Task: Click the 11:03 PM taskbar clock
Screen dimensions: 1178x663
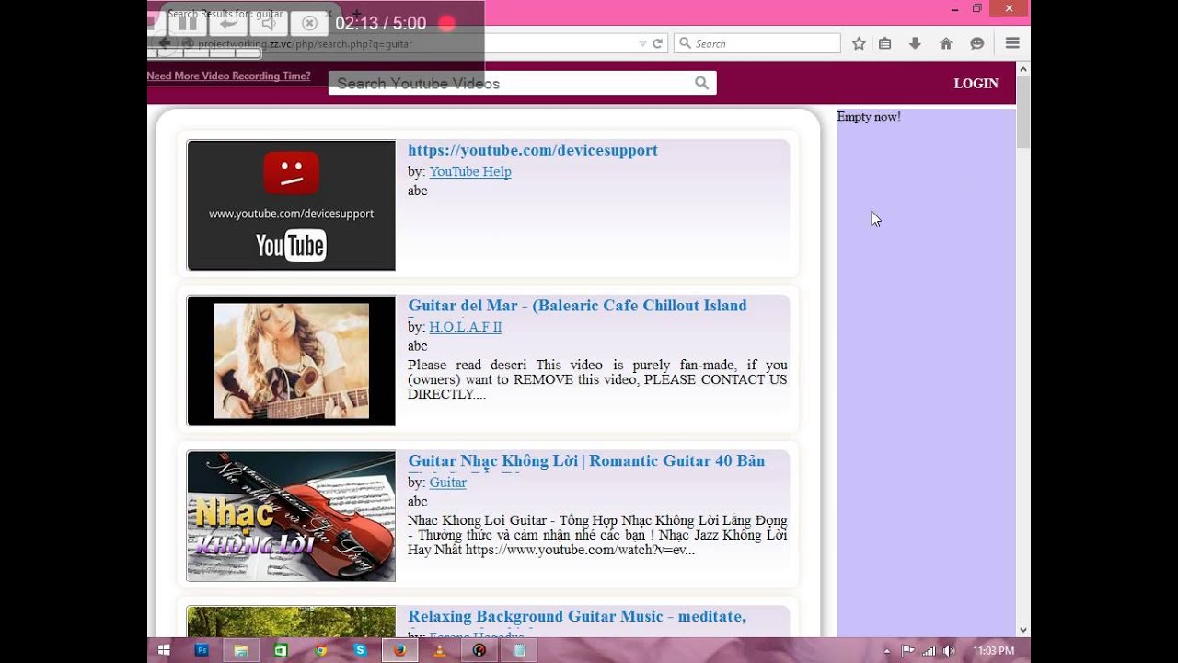Action: click(993, 651)
